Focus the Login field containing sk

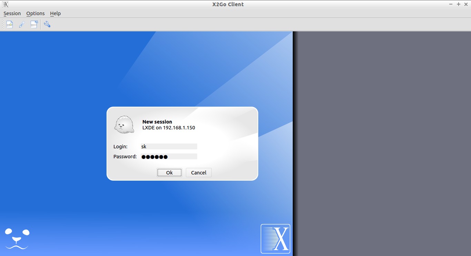(169, 147)
